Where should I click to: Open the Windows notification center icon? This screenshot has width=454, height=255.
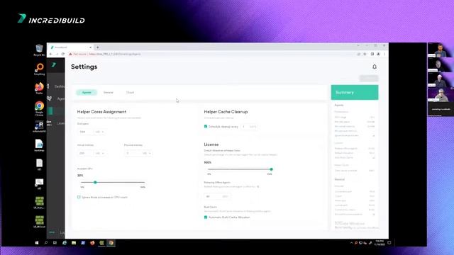(389, 243)
